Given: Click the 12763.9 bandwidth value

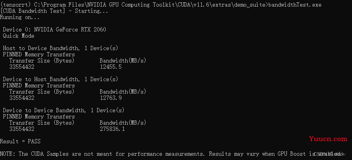Looking at the screenshot, I should pos(111,98).
